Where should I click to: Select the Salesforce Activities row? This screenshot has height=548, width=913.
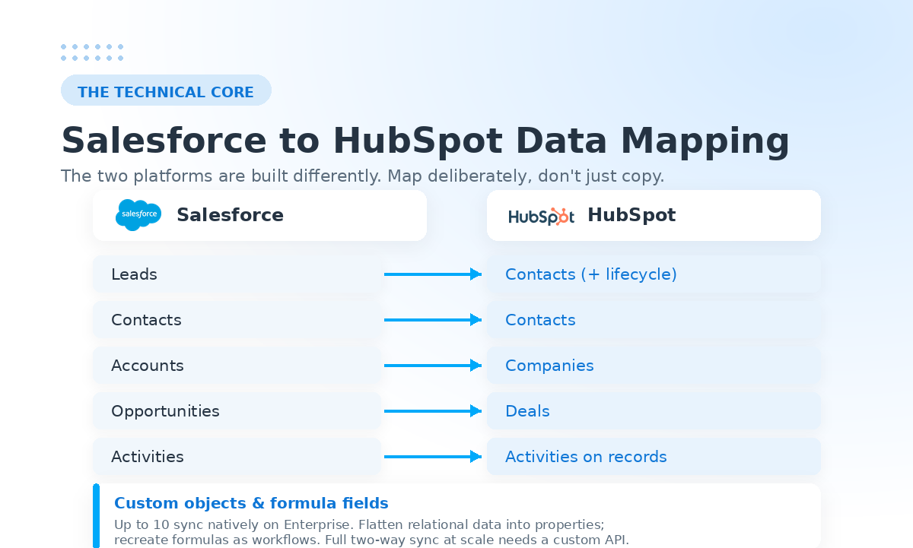tap(237, 457)
